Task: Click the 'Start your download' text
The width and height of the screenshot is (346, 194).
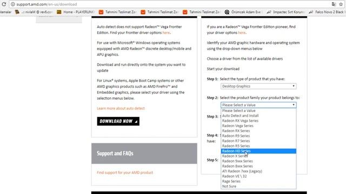Action: point(223,69)
